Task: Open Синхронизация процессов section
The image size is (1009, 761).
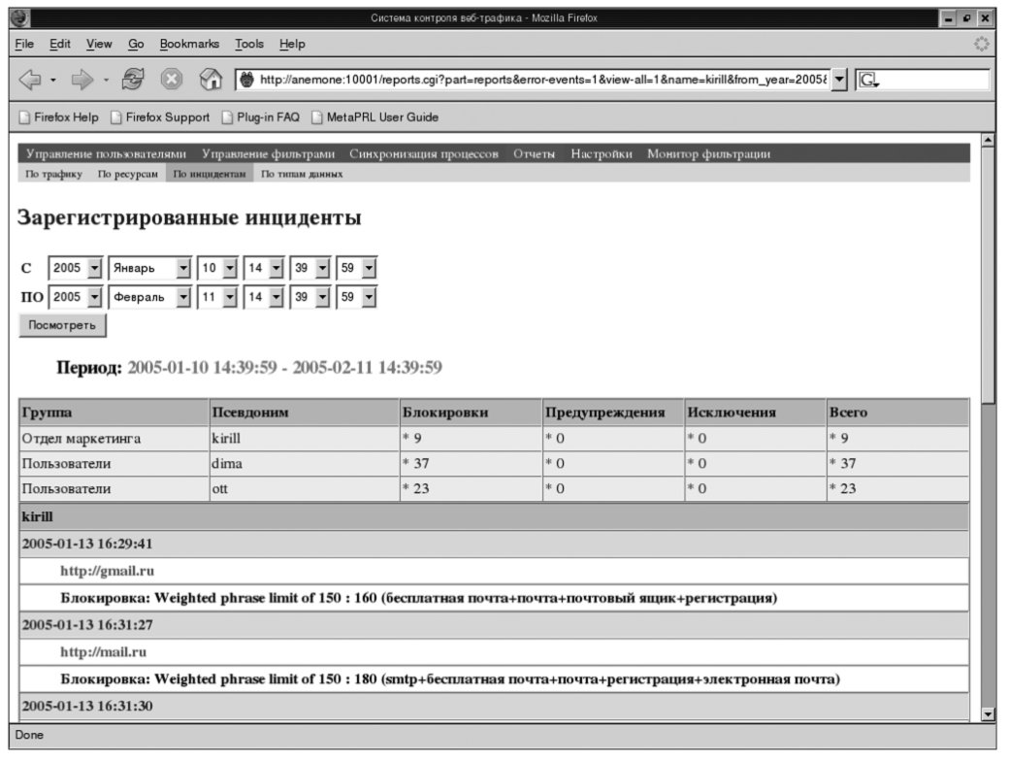Action: click(424, 154)
